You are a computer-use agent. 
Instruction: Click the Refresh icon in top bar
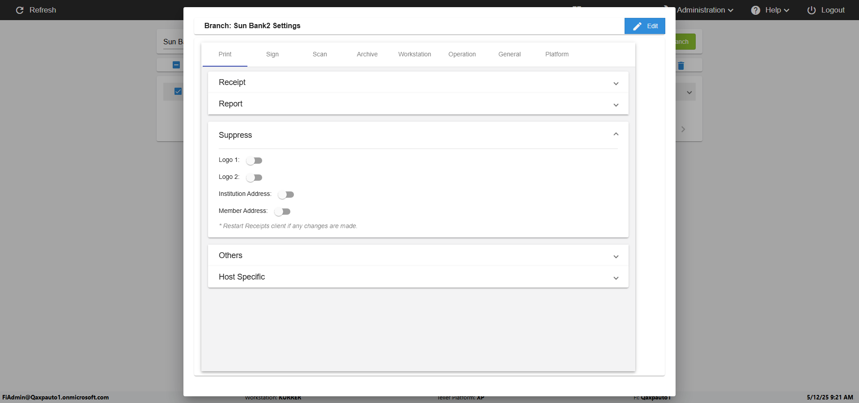tap(20, 10)
